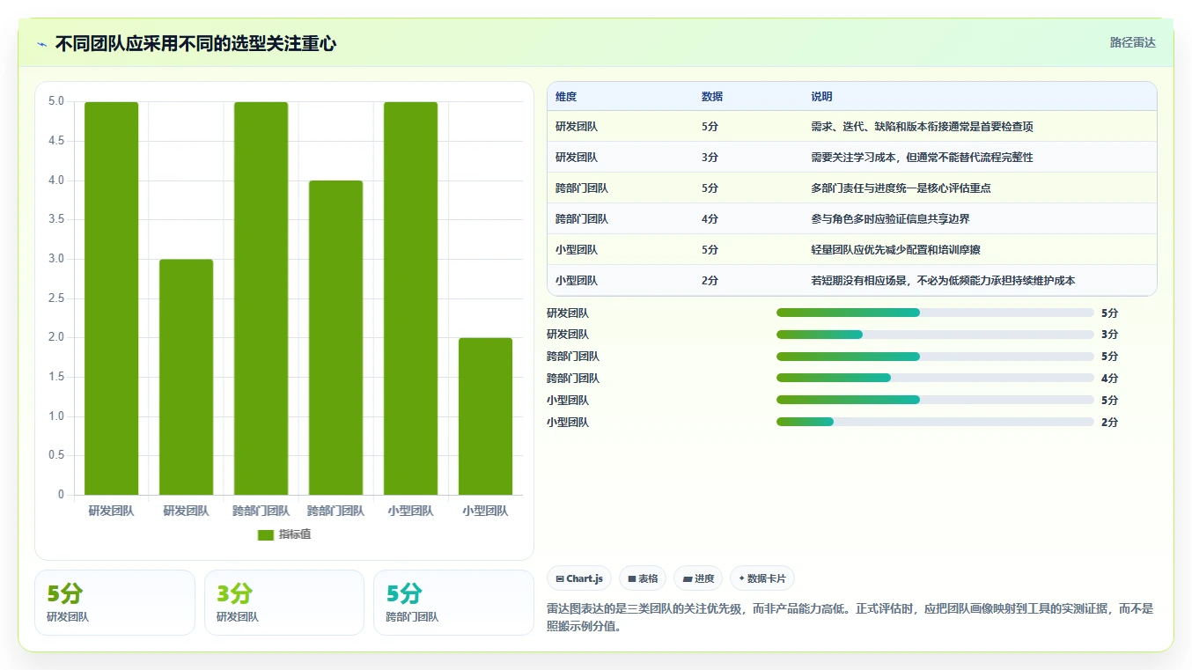Click the 路径雷达 label in header
This screenshot has height=670, width=1192.
1132,42
